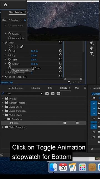The image size is (100, 179).
Task: Switch to the Libraries tab
Action: pos(36,88)
